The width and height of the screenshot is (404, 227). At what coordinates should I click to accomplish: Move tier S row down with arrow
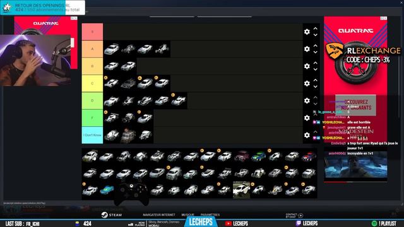[316, 35]
